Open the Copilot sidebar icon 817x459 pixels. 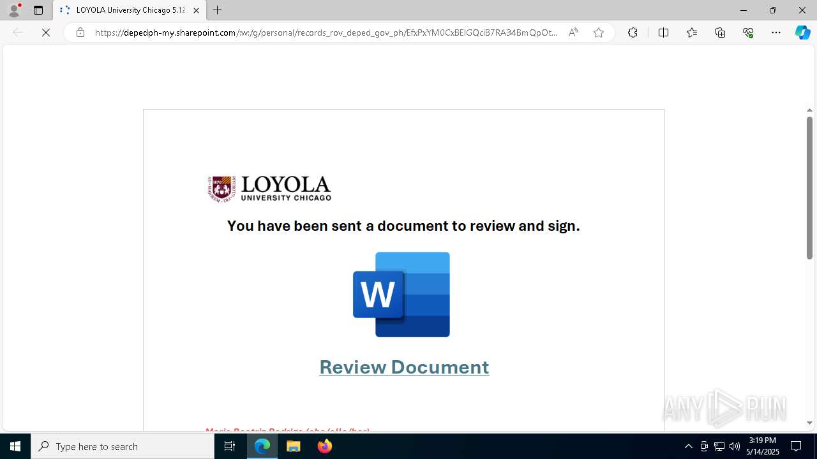(x=802, y=33)
